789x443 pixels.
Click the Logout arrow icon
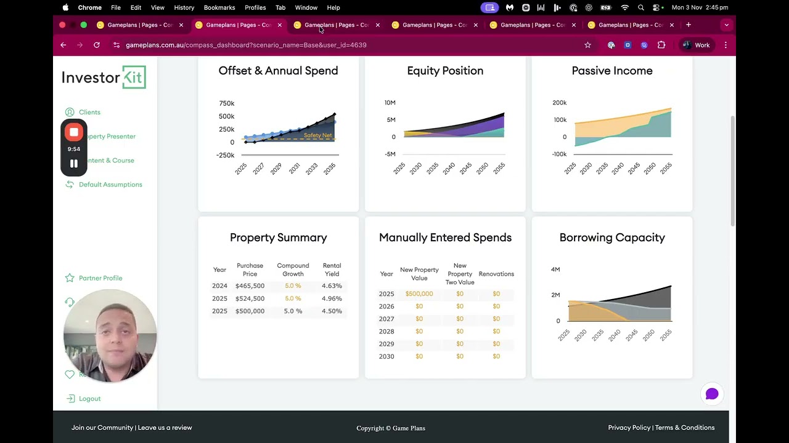[x=70, y=399]
